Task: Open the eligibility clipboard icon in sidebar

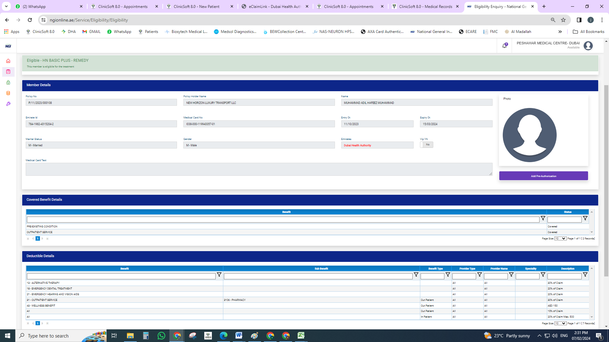Action: click(x=8, y=72)
